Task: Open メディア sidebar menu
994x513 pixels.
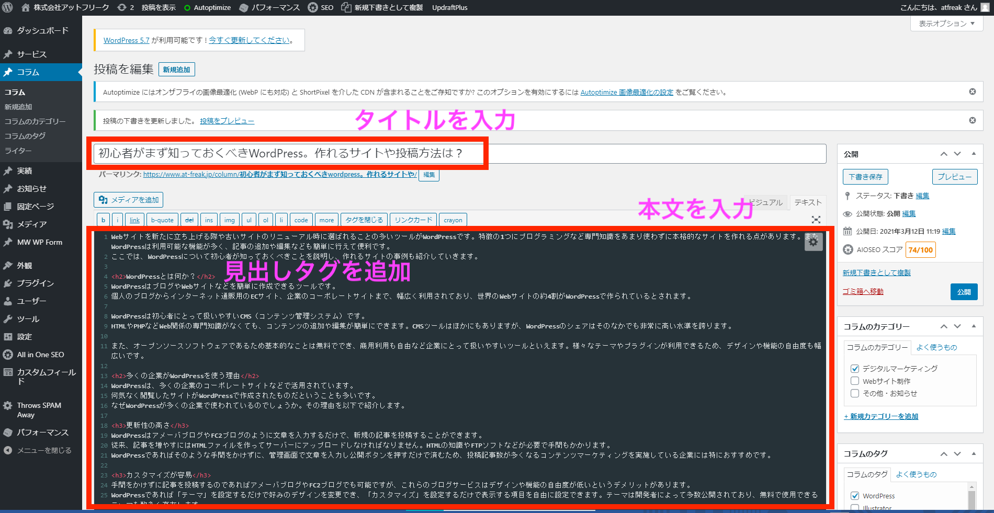Action: [x=41, y=224]
